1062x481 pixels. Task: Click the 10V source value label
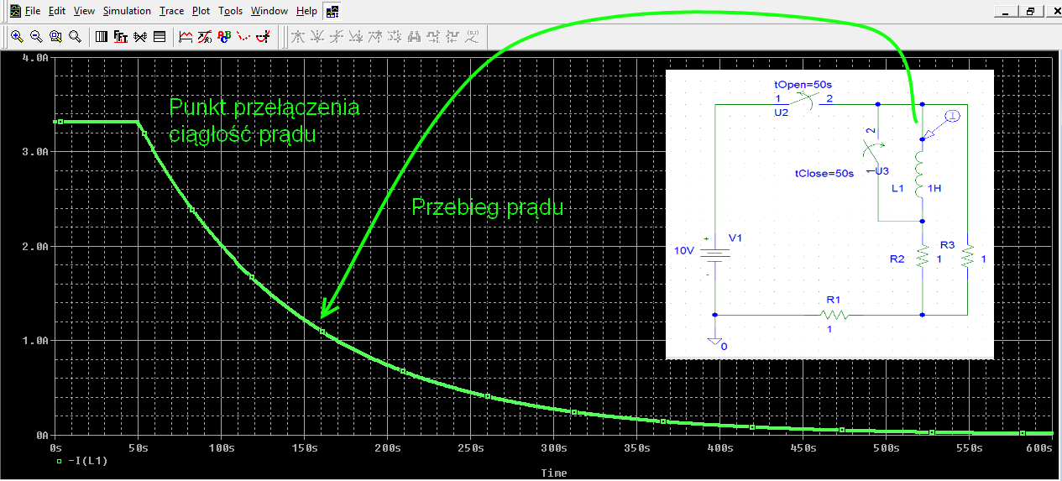coord(685,250)
